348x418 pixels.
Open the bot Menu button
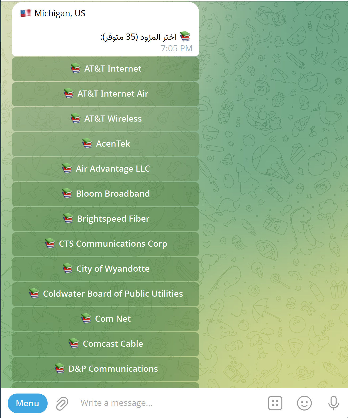(28, 403)
